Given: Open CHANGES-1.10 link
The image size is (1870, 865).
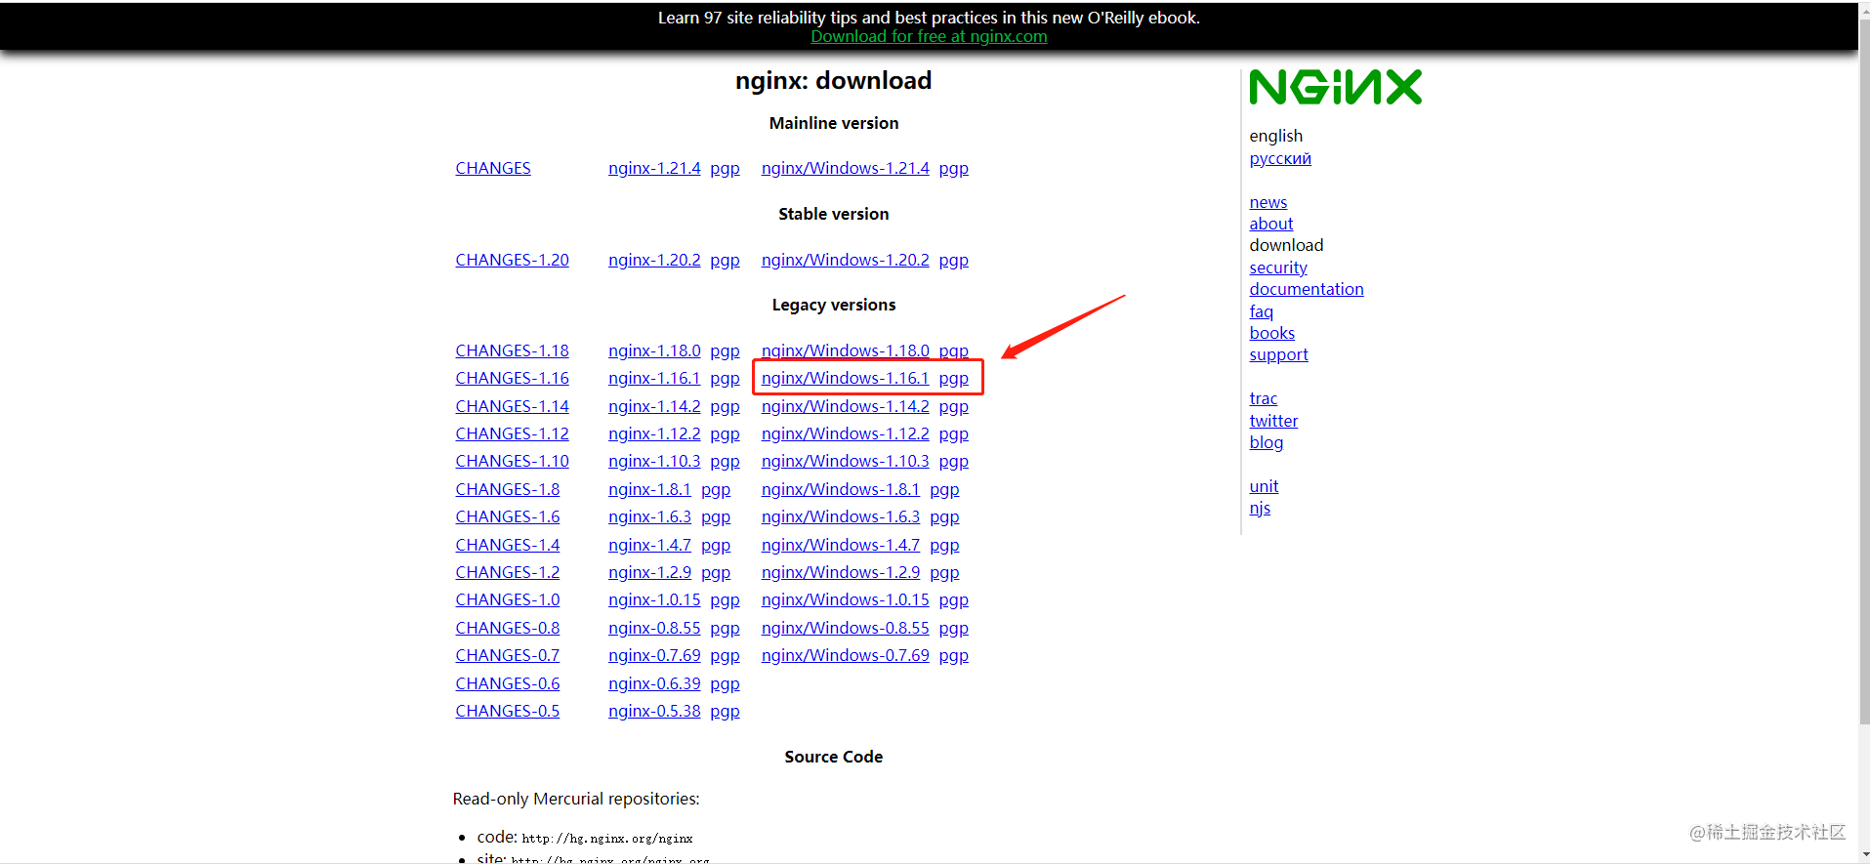Looking at the screenshot, I should click(x=512, y=461).
